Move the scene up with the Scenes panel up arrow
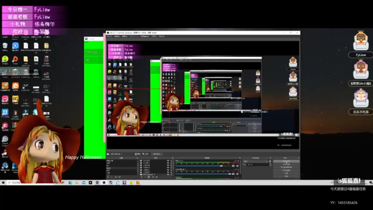 (116, 177)
